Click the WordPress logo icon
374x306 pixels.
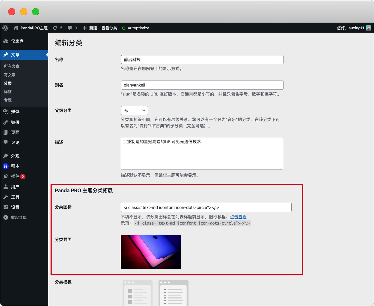coord(5,28)
